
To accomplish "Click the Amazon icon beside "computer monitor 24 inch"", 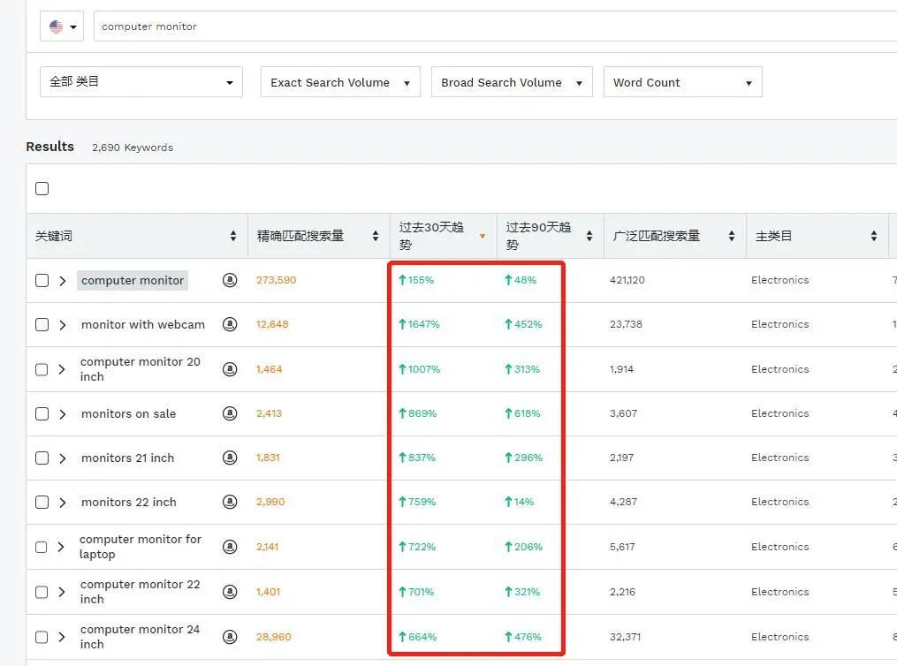I will pos(230,636).
